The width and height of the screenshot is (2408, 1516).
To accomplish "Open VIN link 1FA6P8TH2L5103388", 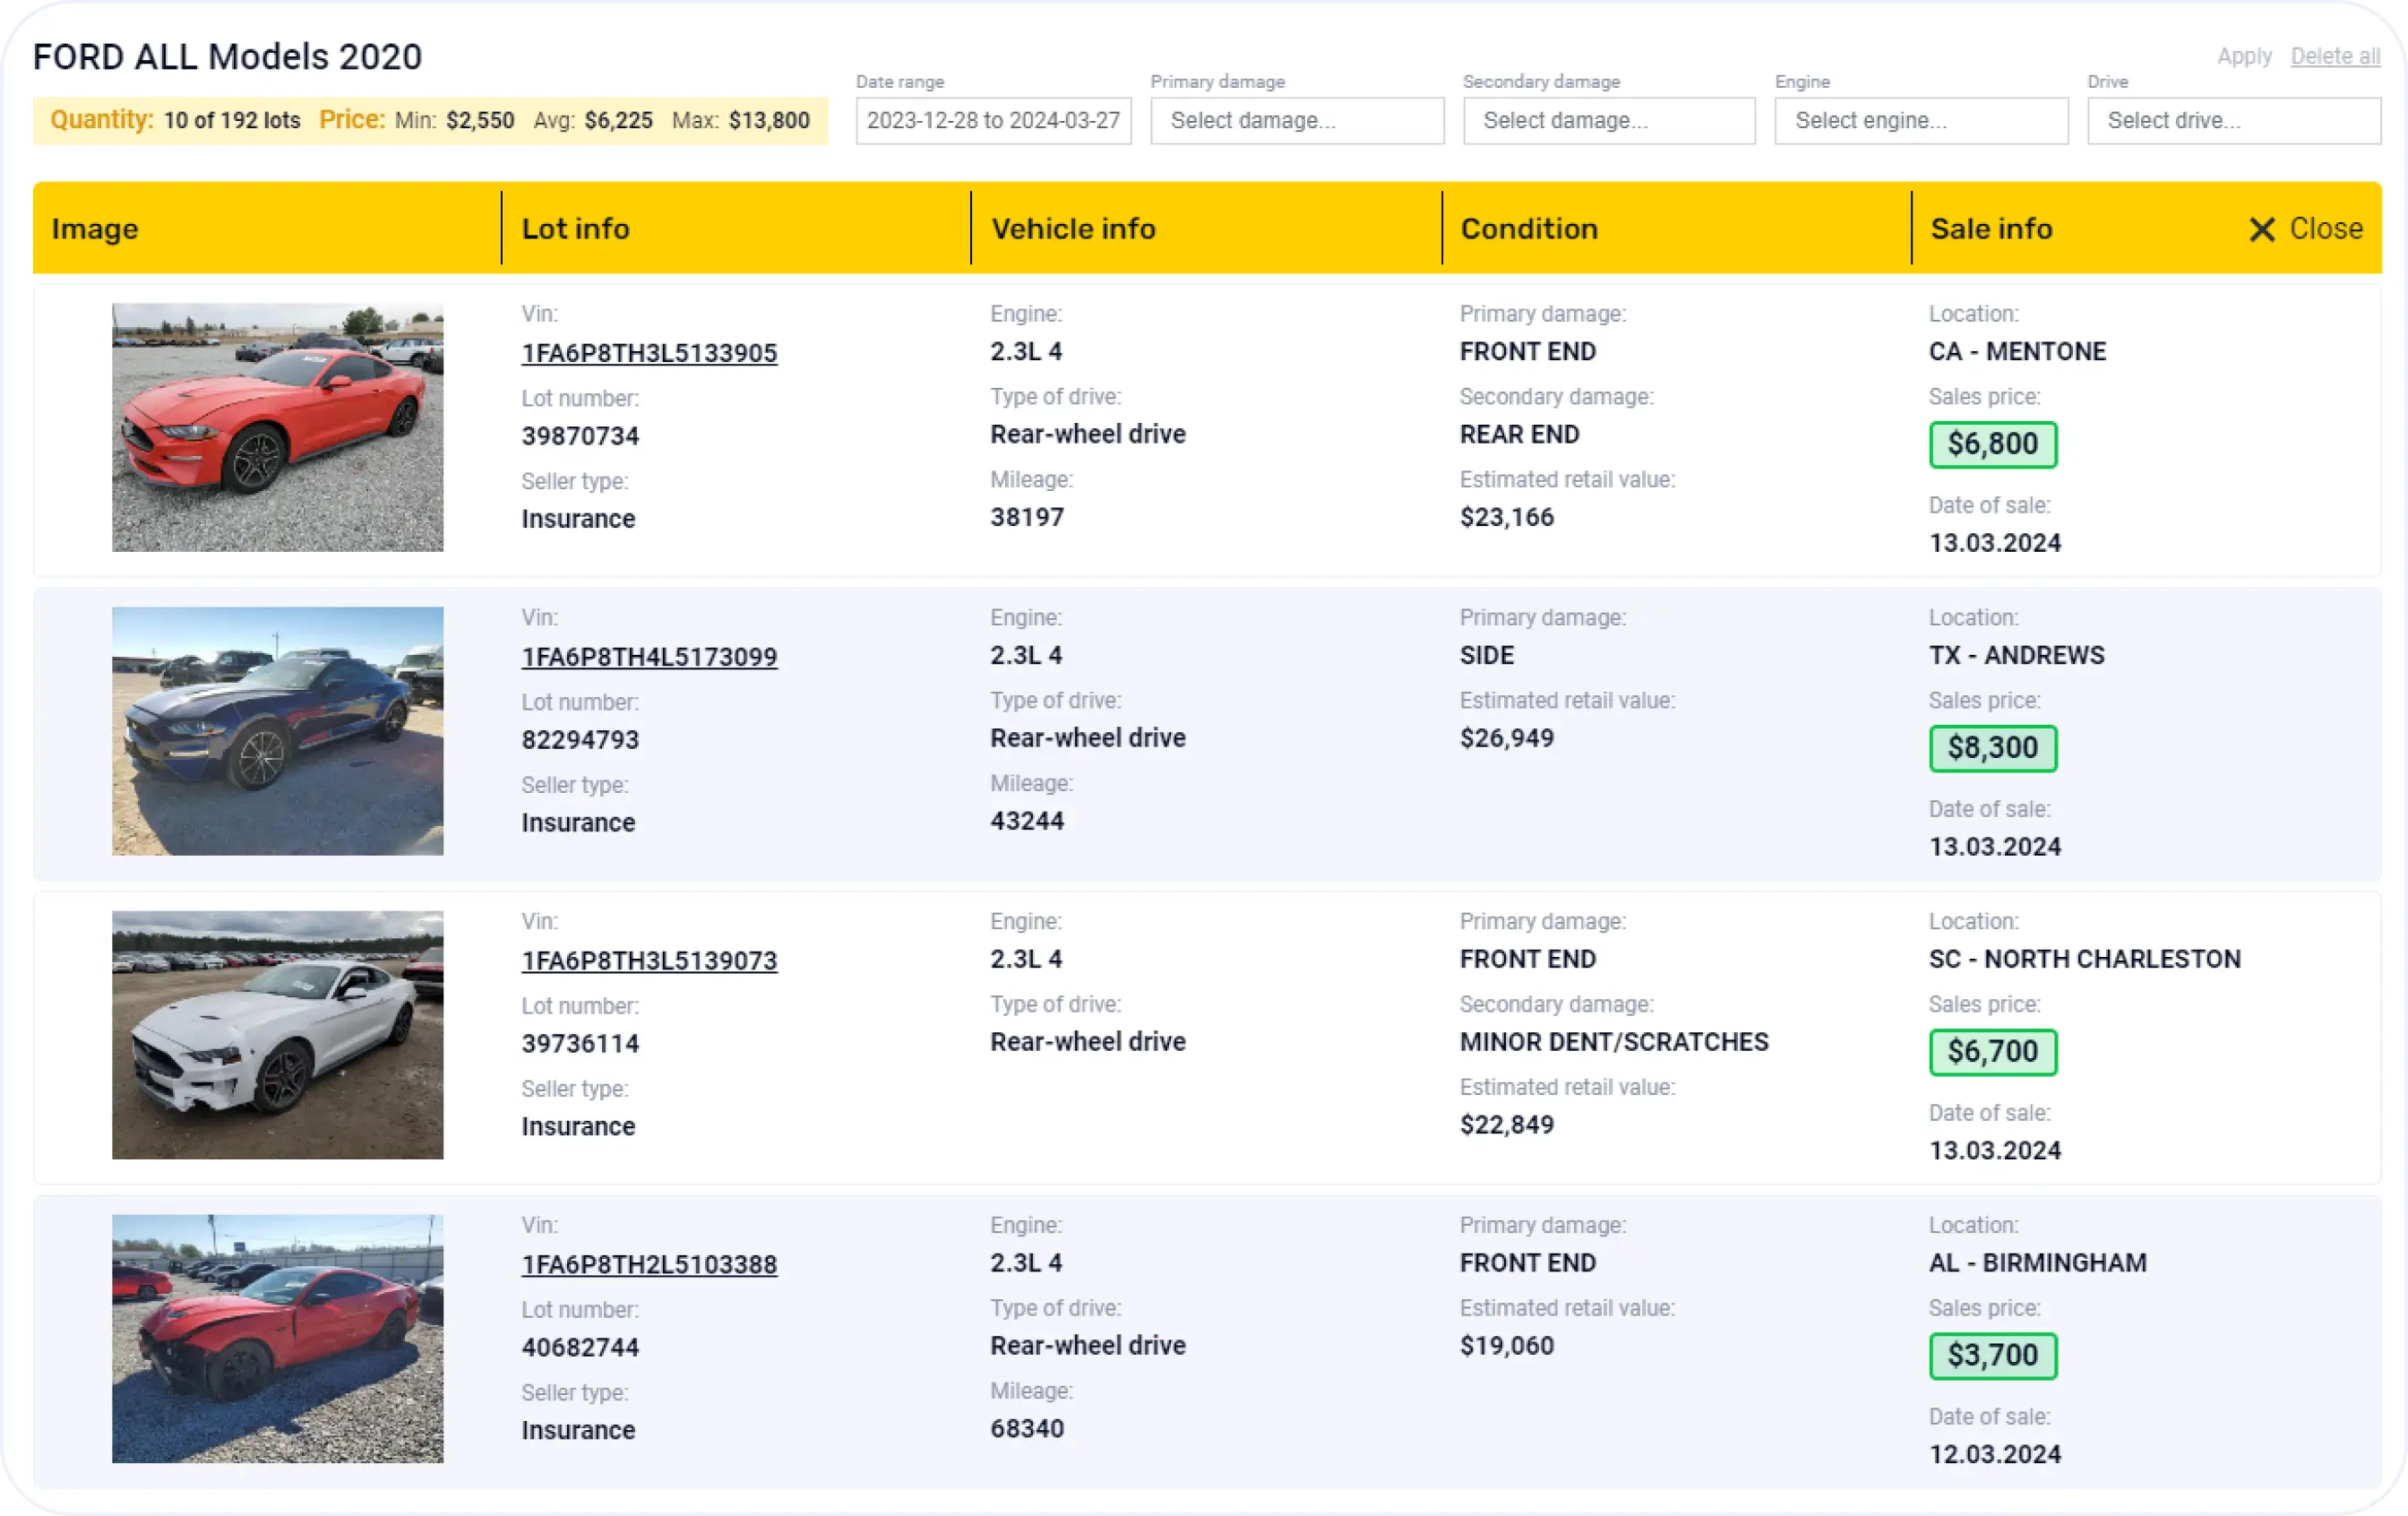I will [x=649, y=1265].
